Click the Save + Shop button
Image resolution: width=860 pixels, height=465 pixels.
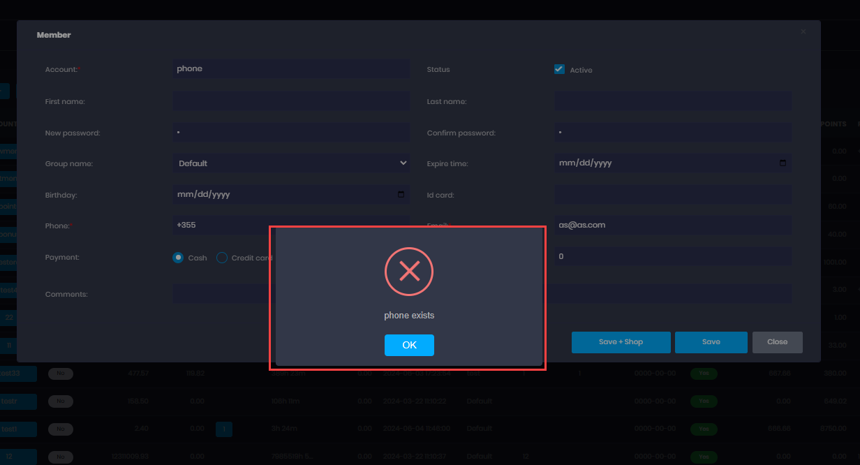(621, 342)
